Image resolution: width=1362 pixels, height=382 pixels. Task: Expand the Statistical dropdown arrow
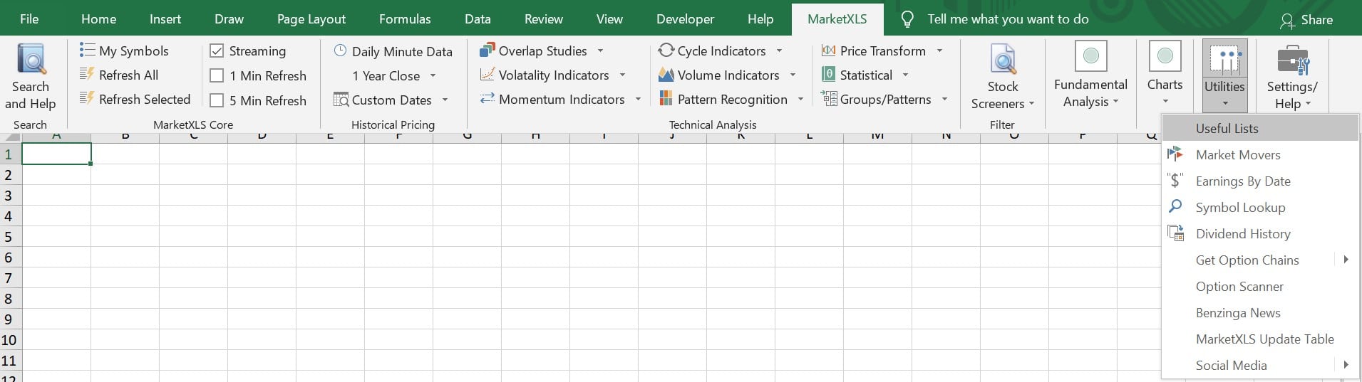pyautogui.click(x=905, y=75)
